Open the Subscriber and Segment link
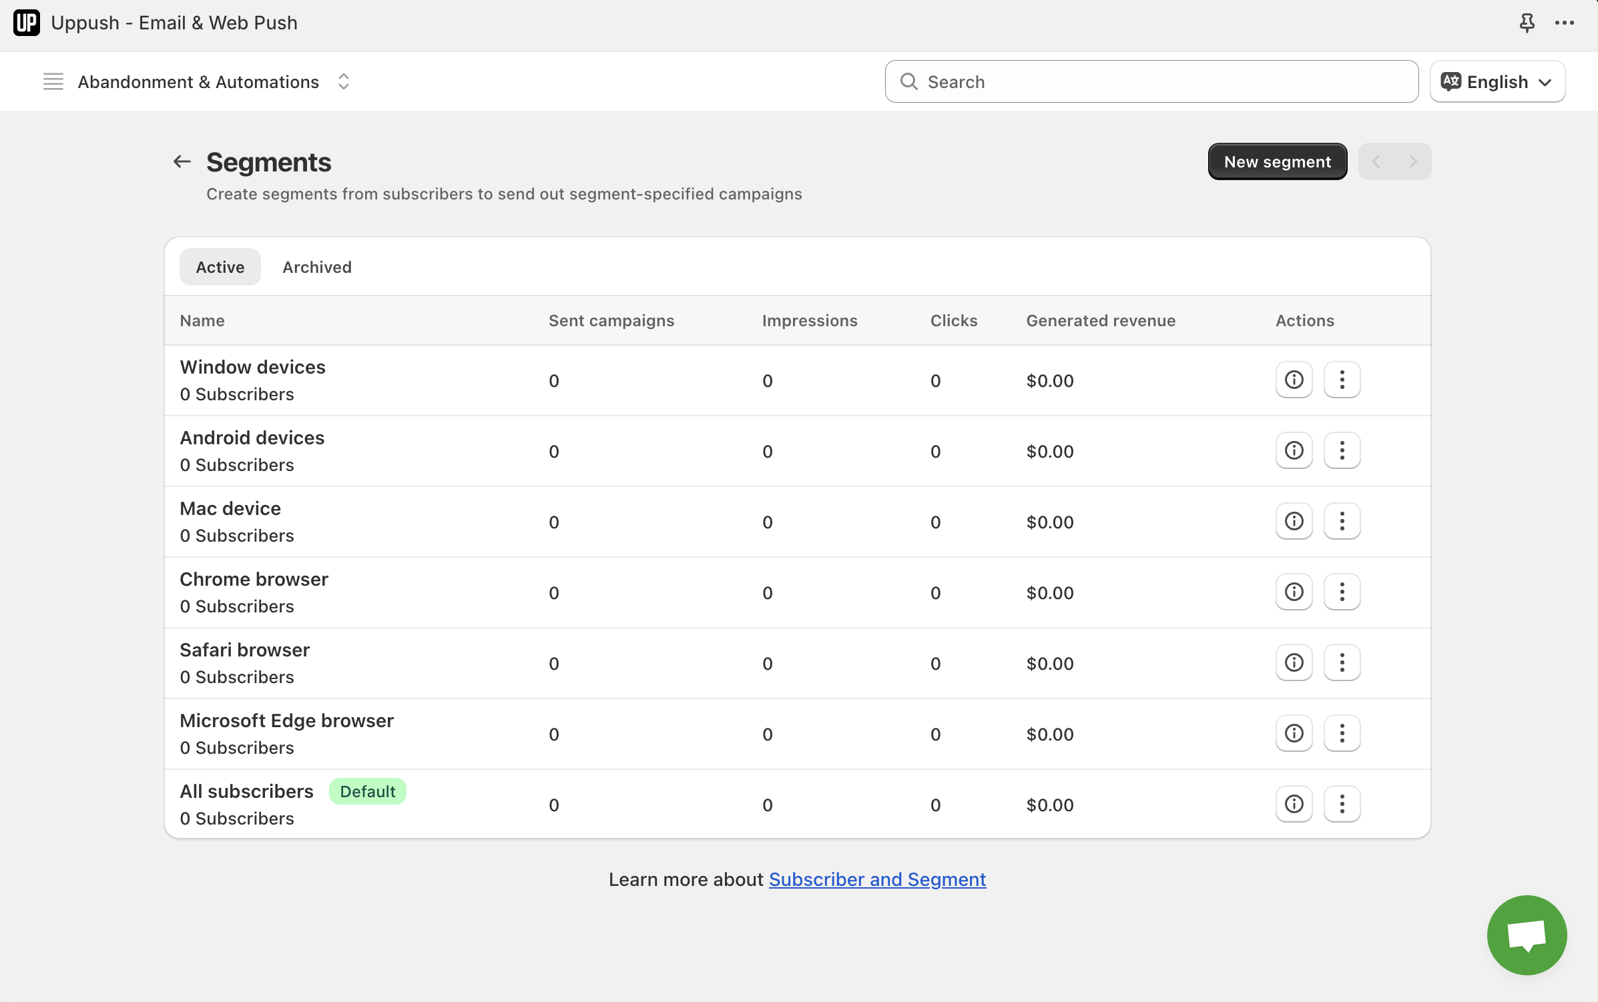 877,879
